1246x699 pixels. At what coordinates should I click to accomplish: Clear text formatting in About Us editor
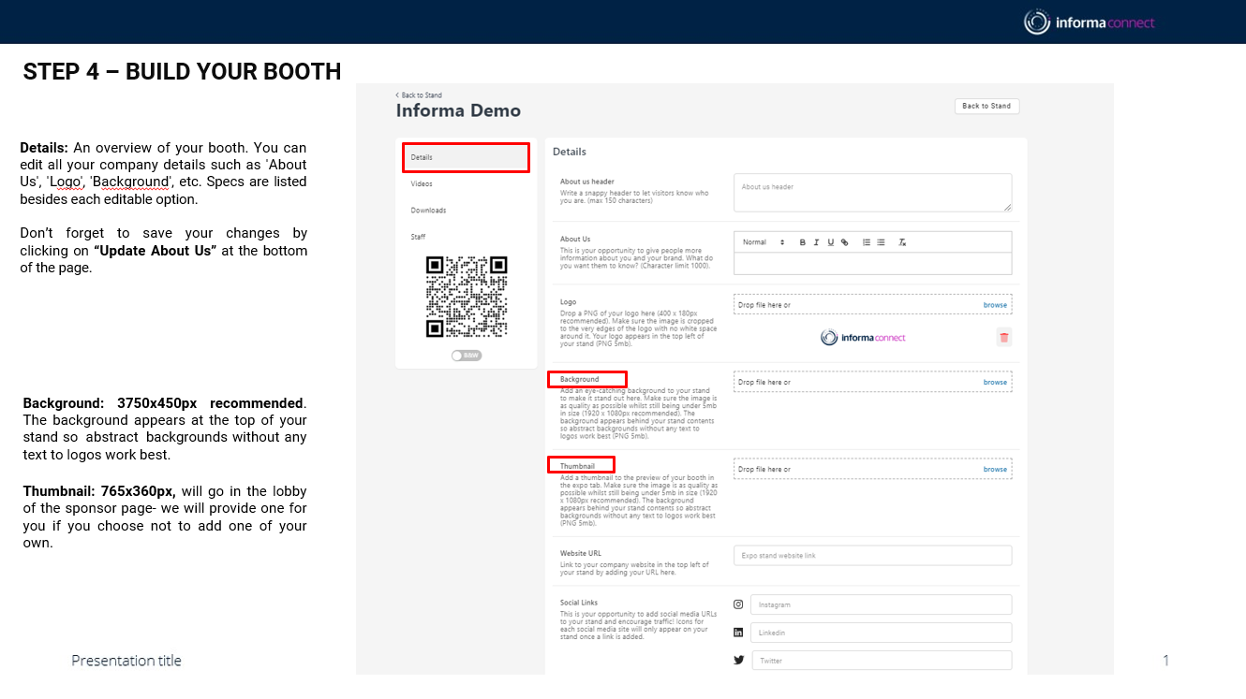click(x=902, y=242)
